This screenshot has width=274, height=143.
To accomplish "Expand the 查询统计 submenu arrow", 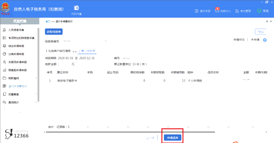I will point(36,102).
